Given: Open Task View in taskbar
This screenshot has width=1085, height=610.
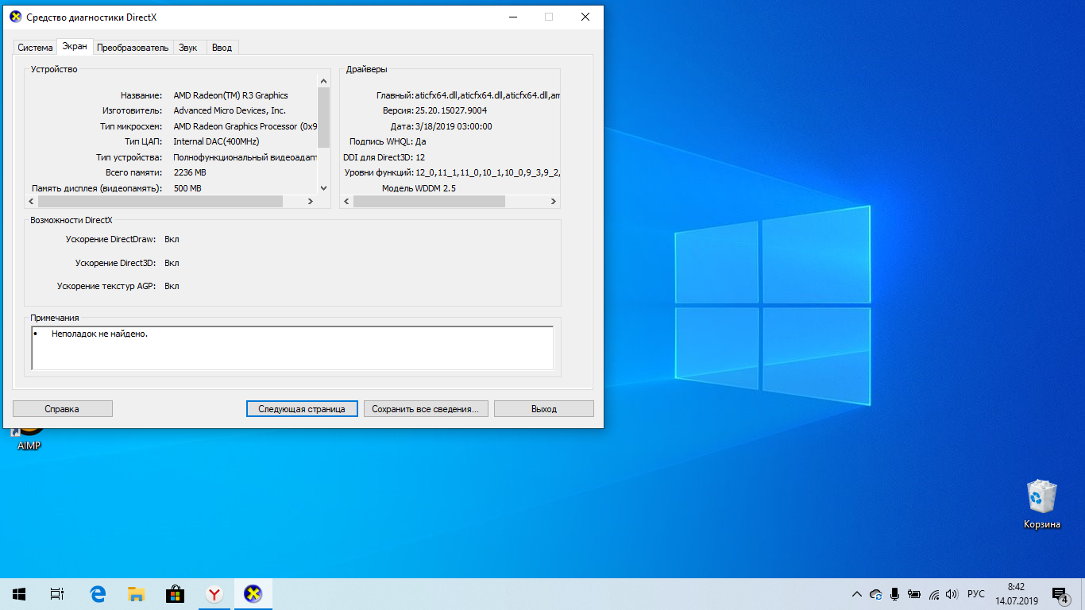Looking at the screenshot, I should coord(57,594).
